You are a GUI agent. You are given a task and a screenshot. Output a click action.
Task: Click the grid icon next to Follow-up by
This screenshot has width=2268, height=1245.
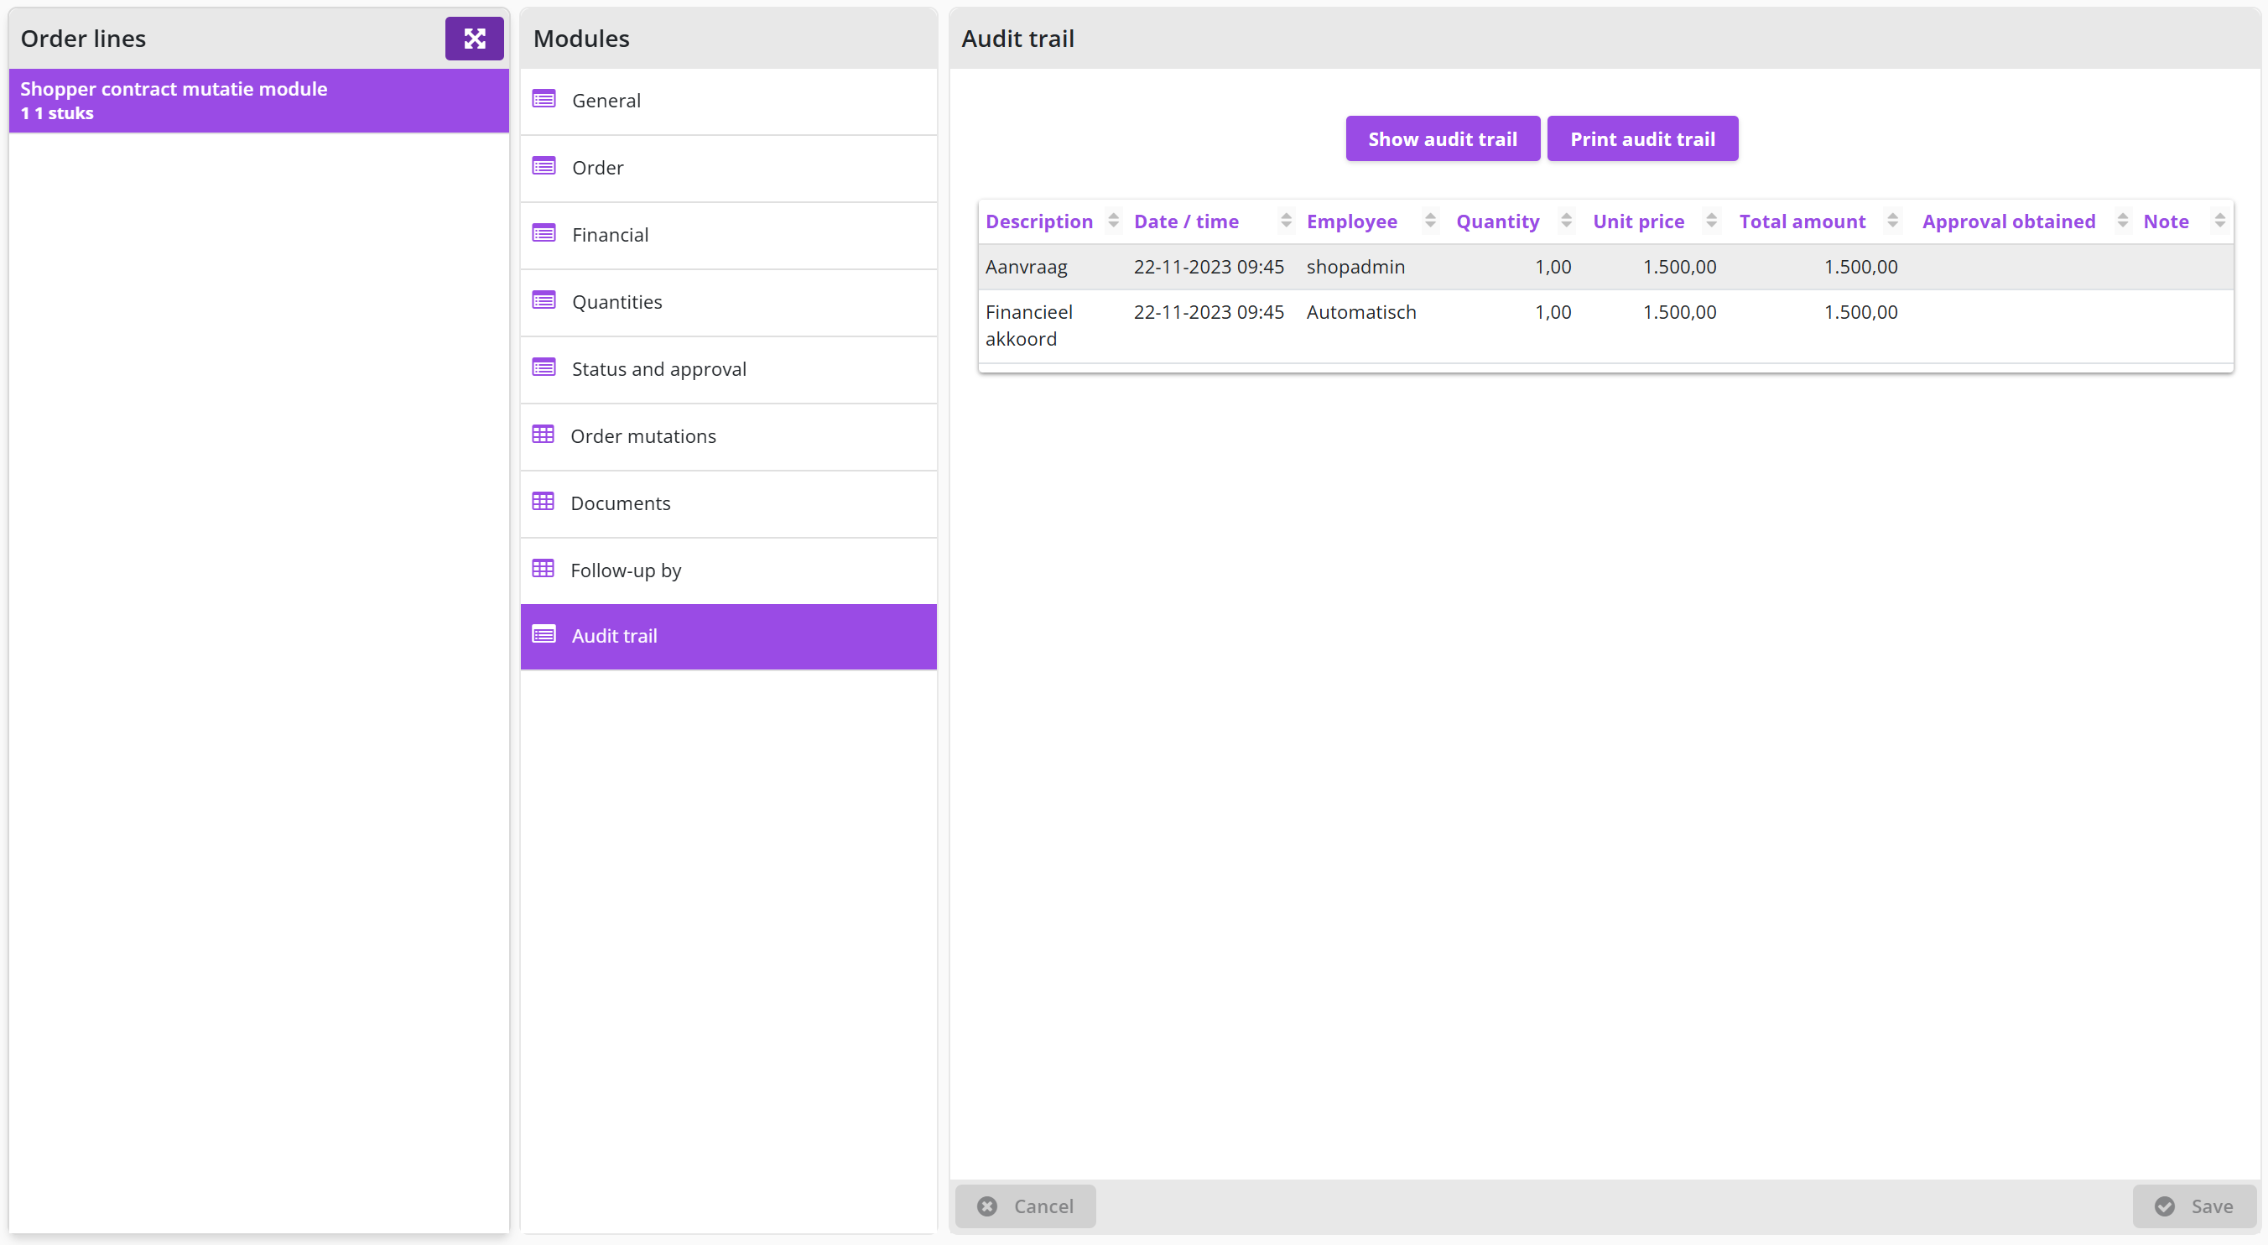click(x=543, y=568)
